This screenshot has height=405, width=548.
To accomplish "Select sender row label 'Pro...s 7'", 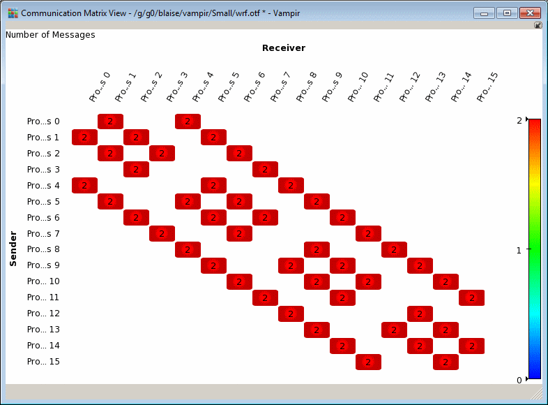I will (x=43, y=233).
